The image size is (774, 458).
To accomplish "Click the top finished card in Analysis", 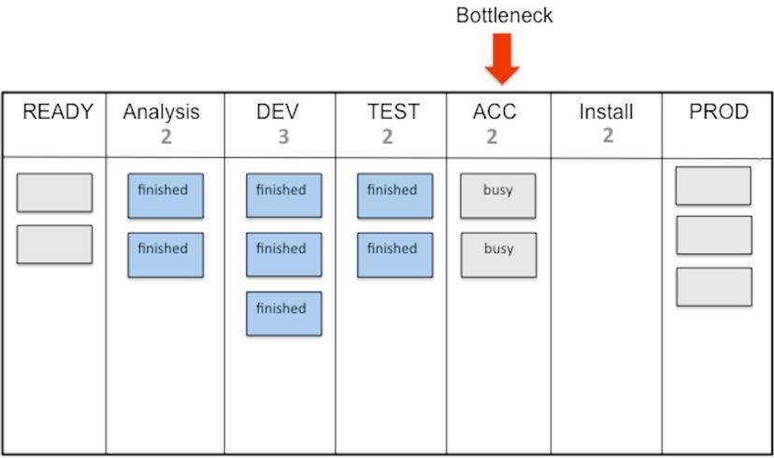I will (x=165, y=195).
